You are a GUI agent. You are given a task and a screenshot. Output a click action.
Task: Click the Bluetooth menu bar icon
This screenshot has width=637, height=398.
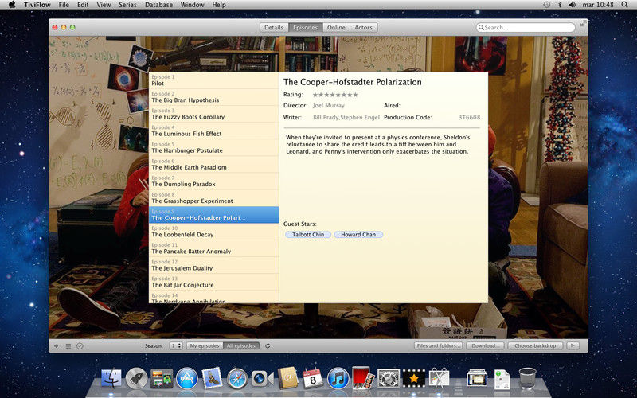[x=560, y=5]
